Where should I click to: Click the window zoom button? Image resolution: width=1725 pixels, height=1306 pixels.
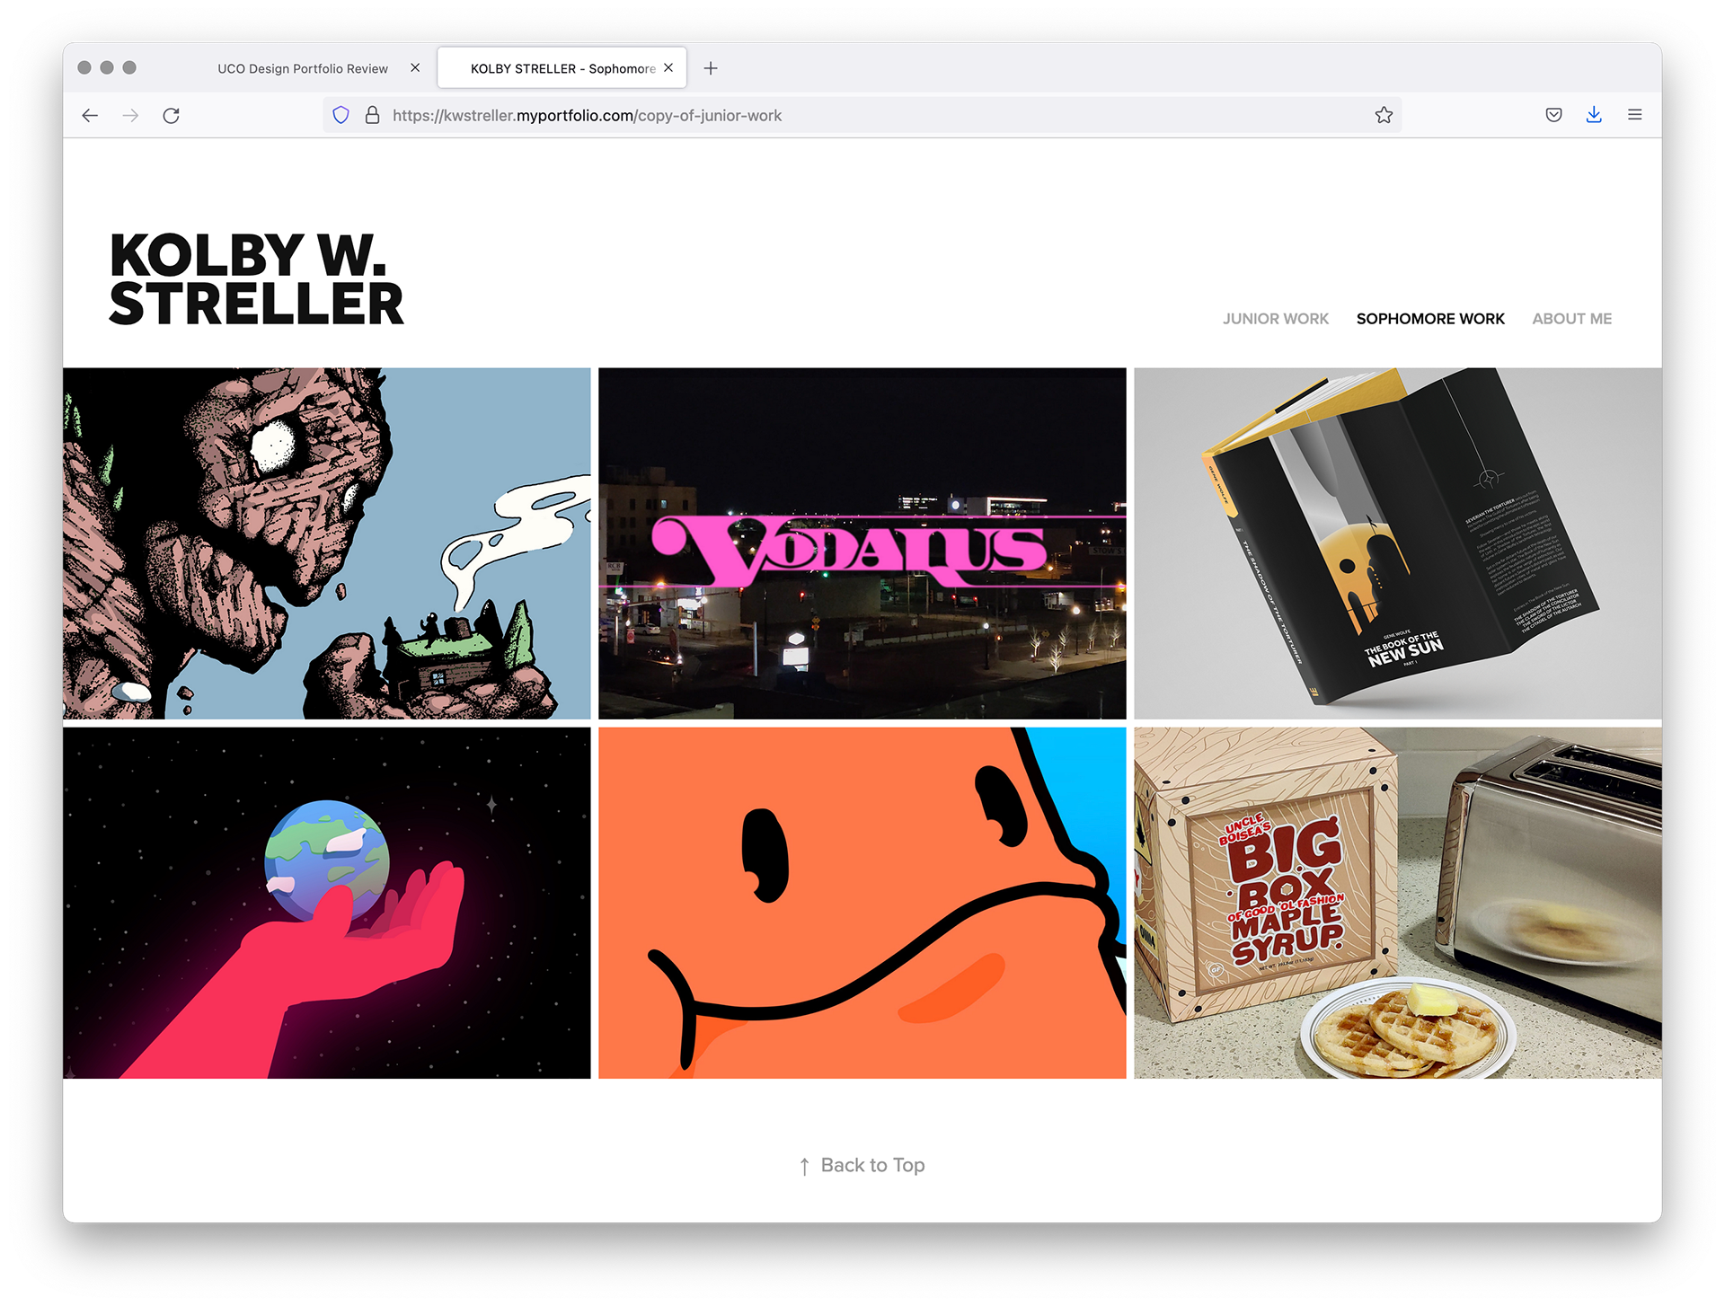click(x=129, y=67)
